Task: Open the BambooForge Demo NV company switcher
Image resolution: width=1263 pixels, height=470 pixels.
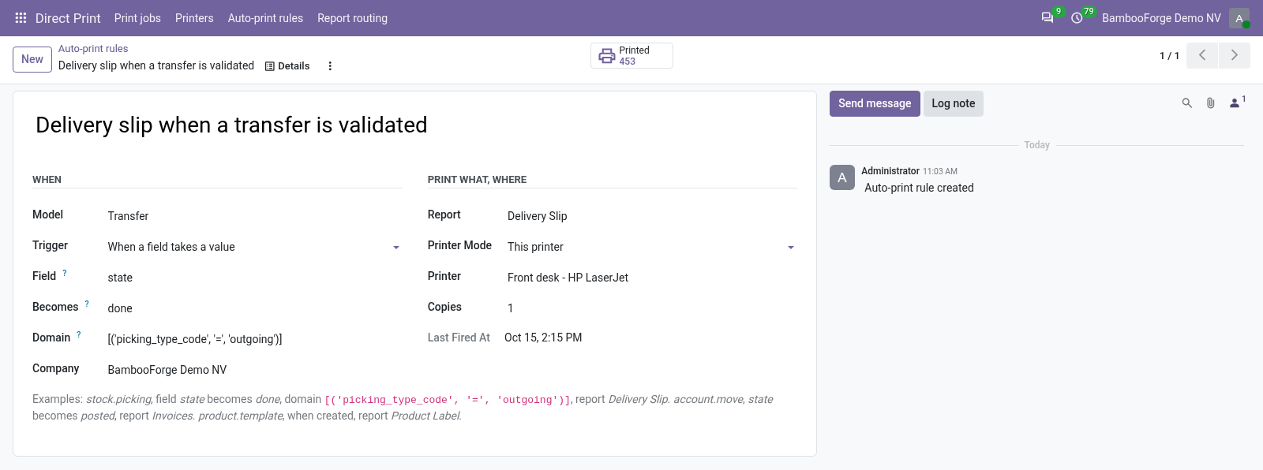Action: 1161,18
